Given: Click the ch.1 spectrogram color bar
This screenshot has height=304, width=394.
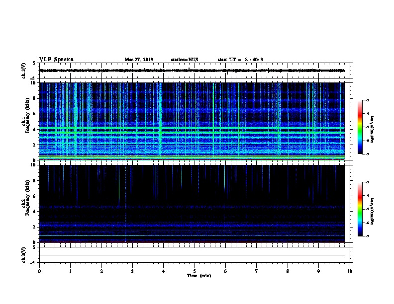Looking at the screenshot, I should click(360, 127).
